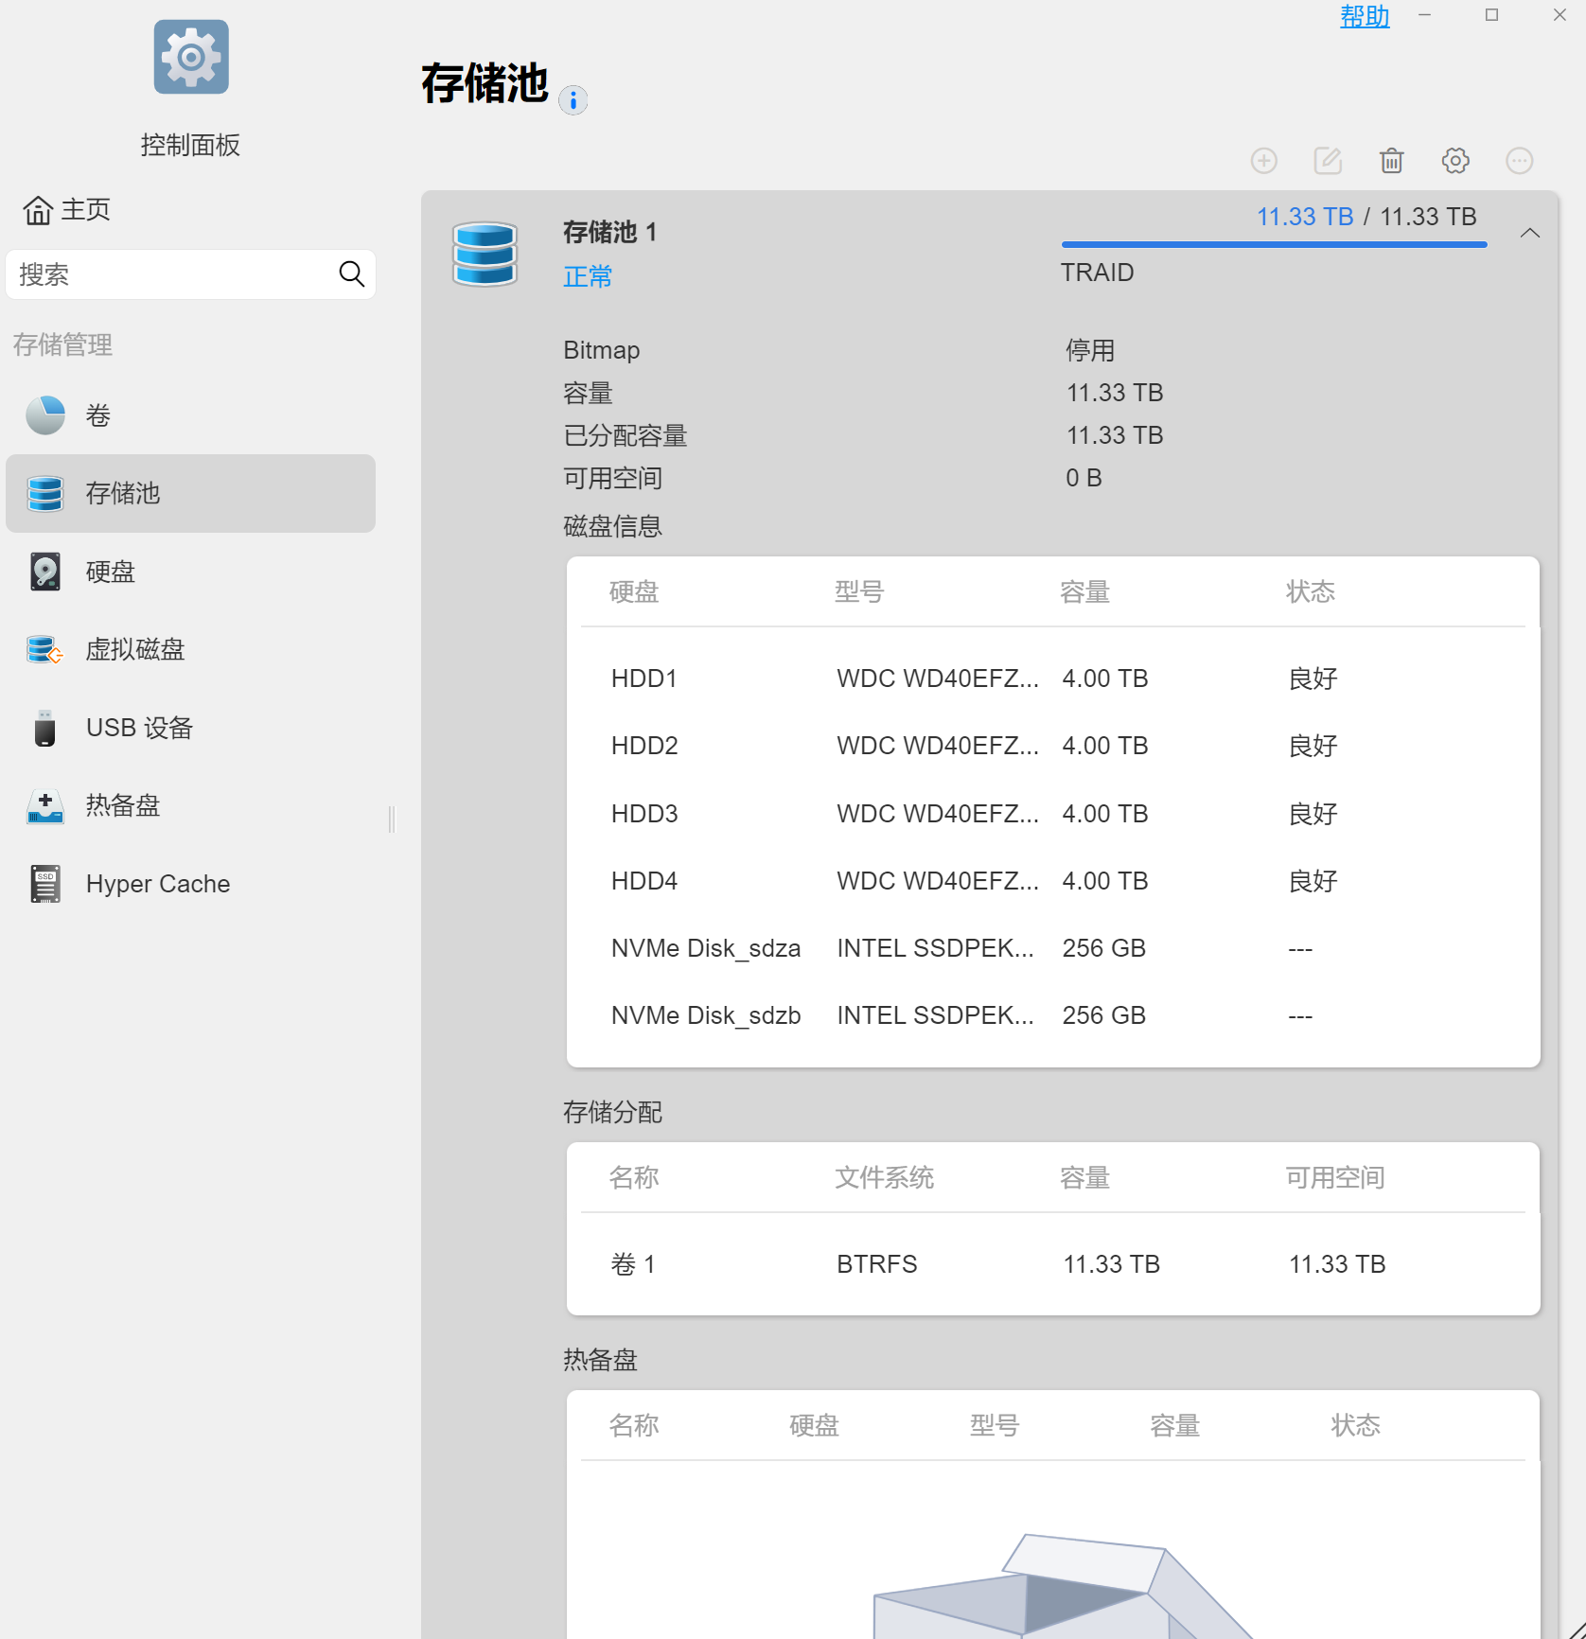The width and height of the screenshot is (1586, 1639).
Task: Switch to 热备盘 sidebar item
Action: point(123,805)
